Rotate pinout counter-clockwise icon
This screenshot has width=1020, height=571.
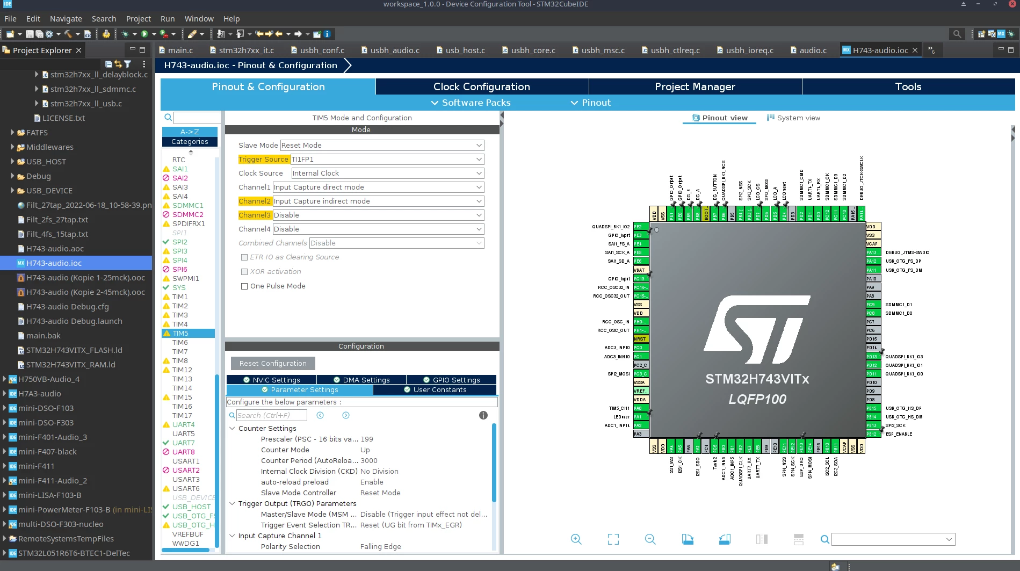pos(725,539)
